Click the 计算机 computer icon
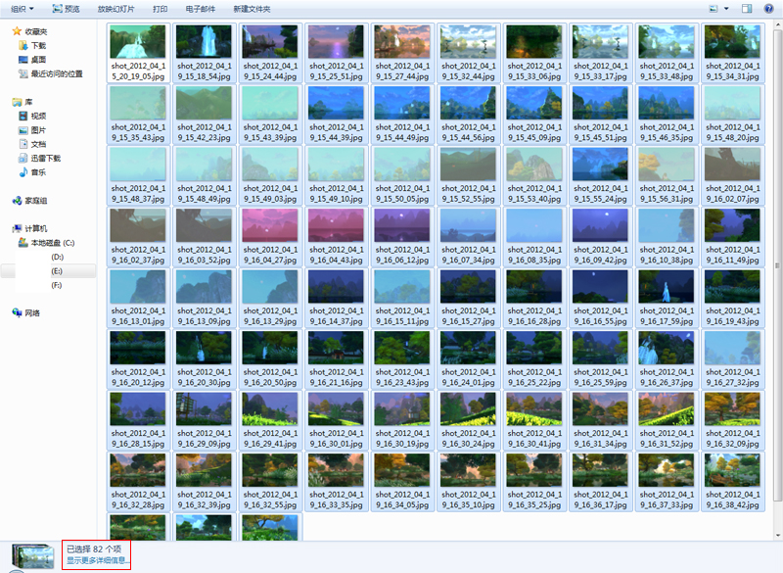This screenshot has height=573, width=783. click(x=17, y=229)
